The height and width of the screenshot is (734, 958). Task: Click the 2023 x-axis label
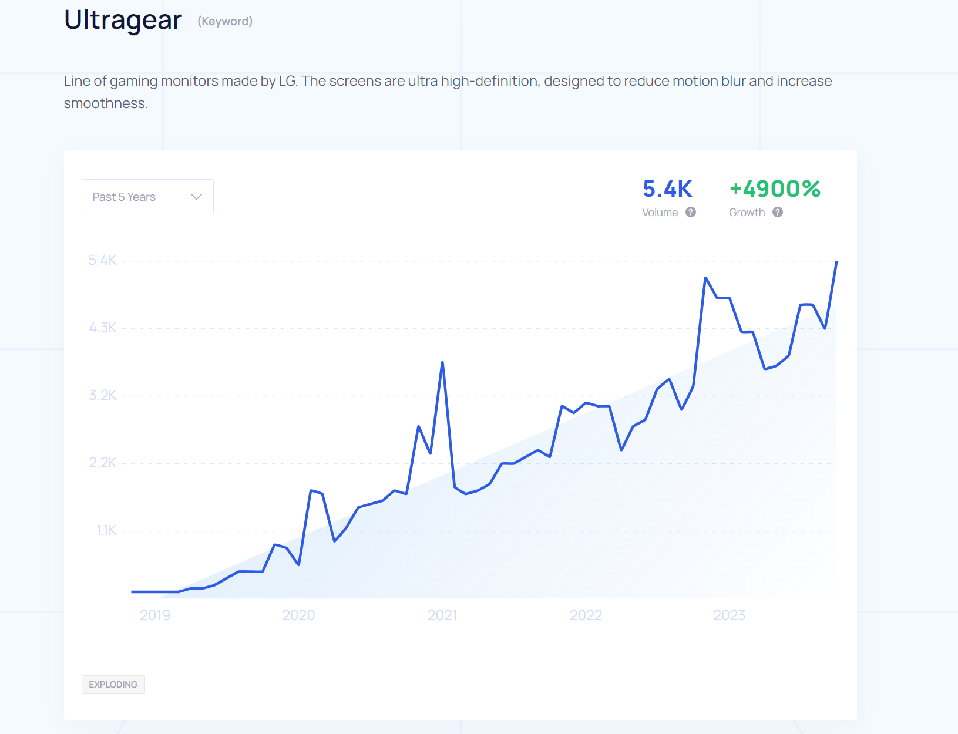point(729,615)
